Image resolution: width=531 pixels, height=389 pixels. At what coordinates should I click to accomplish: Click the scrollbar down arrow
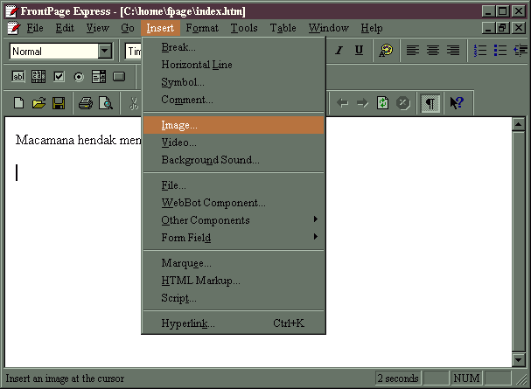[519, 359]
